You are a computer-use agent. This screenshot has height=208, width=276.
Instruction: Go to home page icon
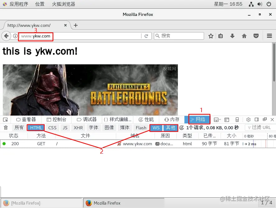(244, 36)
